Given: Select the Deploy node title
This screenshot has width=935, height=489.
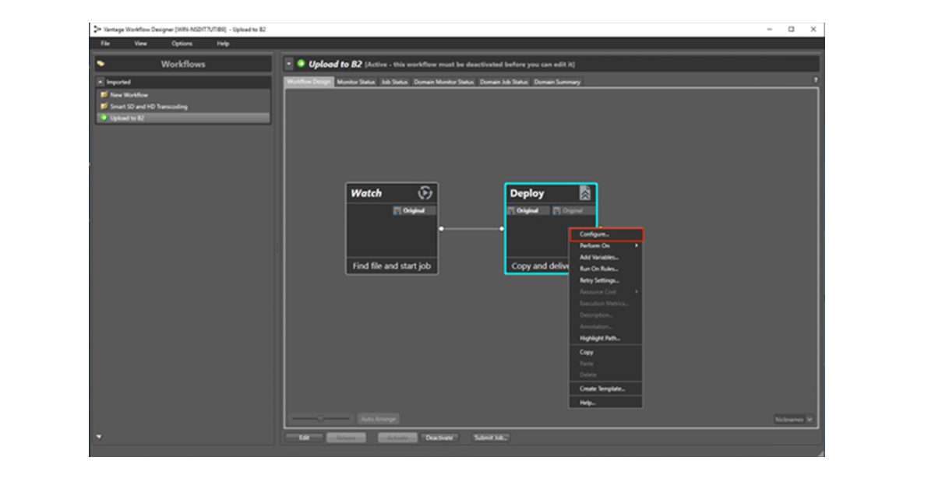Looking at the screenshot, I should pos(527,193).
